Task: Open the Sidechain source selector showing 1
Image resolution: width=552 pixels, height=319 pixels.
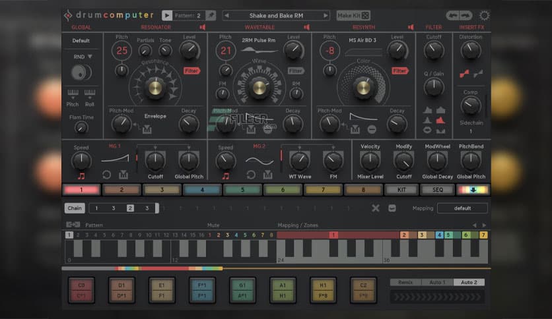Action: pyautogui.click(x=471, y=131)
